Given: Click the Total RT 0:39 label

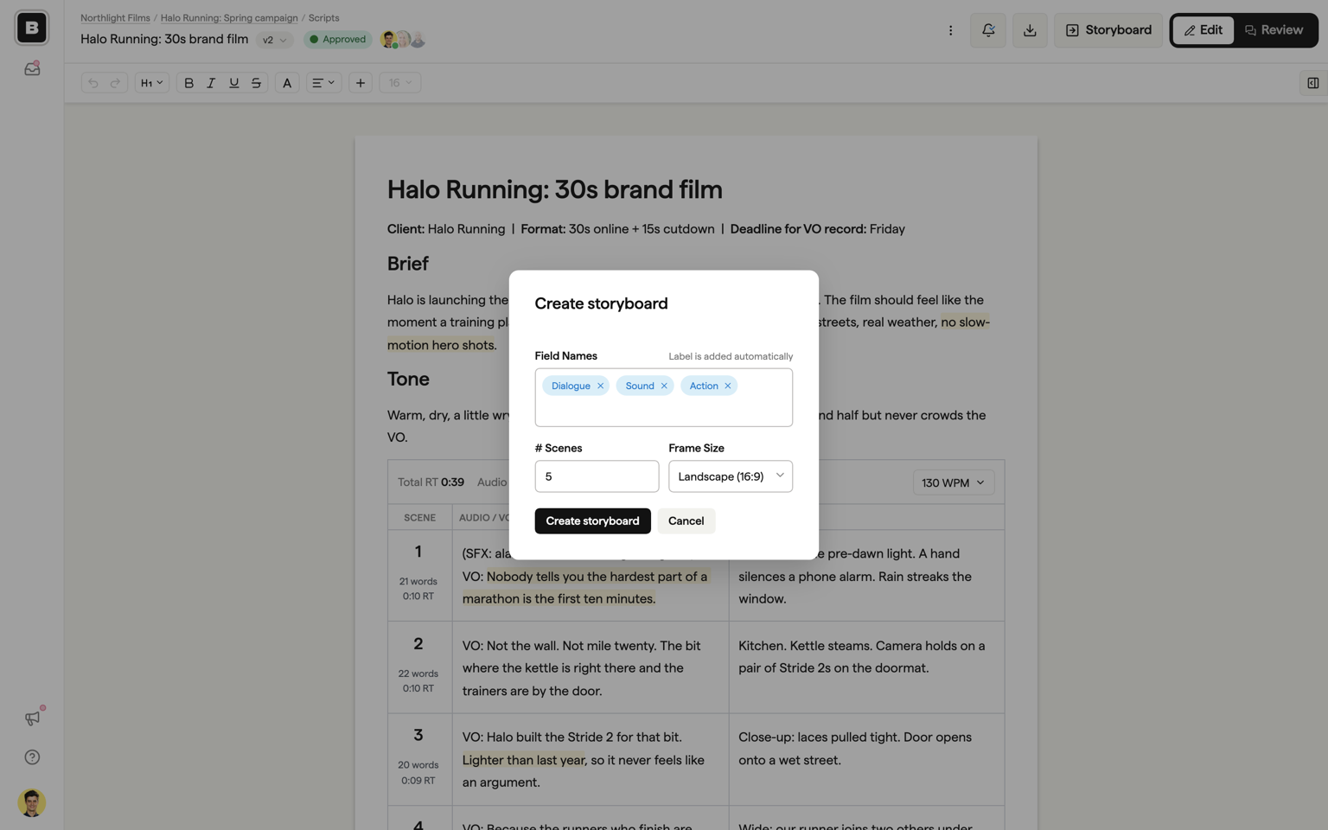Looking at the screenshot, I should point(431,482).
